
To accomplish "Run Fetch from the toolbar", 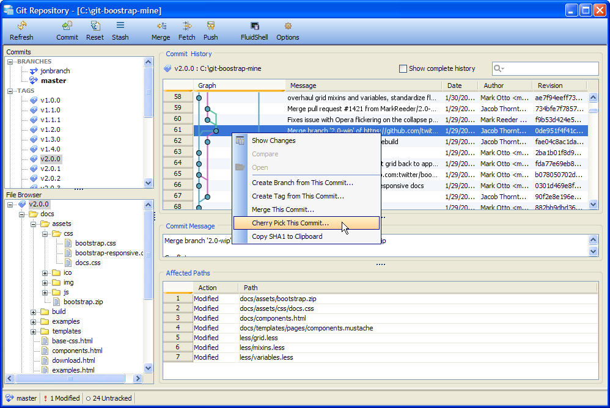I will coord(187,31).
